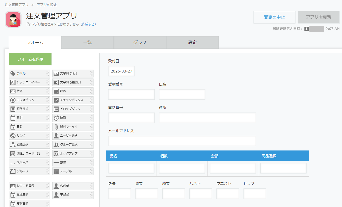Click the 変更を中止 button
Viewport: 342px width, 207px height.
coord(274,17)
